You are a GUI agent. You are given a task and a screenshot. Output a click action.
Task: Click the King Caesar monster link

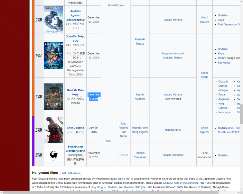tap(223, 106)
